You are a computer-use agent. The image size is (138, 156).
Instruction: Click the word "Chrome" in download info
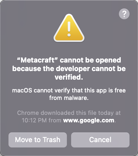[x=28, y=113]
